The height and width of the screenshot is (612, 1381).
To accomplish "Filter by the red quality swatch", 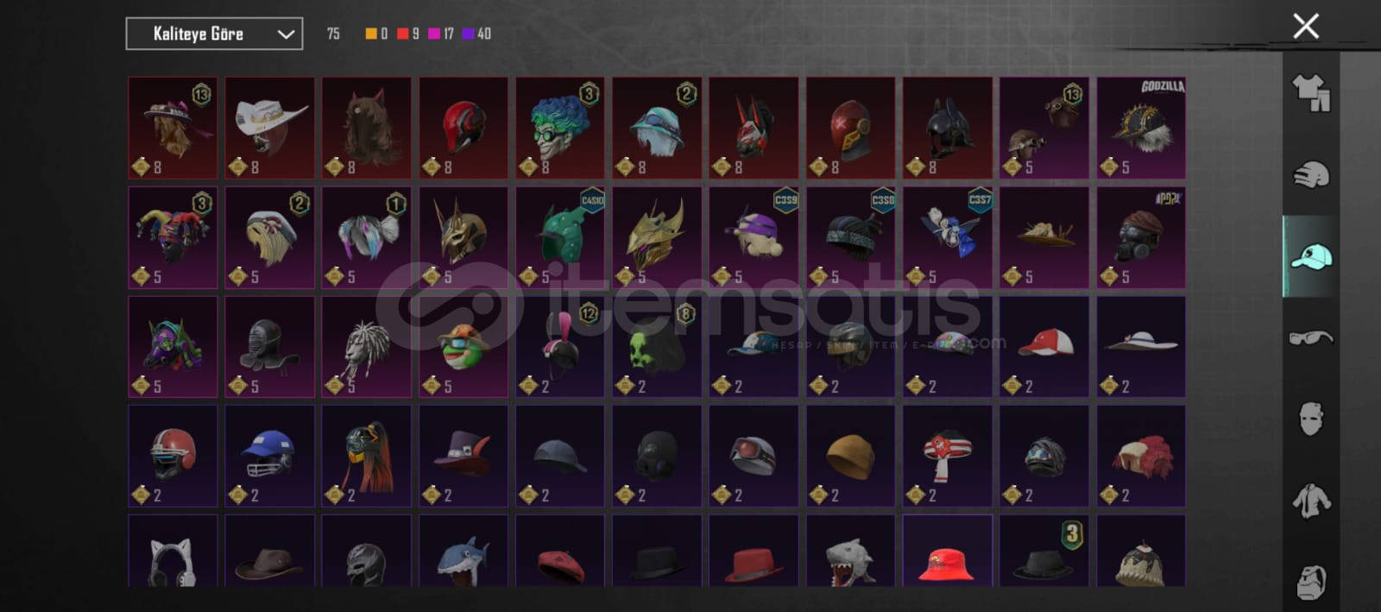I will coord(403,34).
